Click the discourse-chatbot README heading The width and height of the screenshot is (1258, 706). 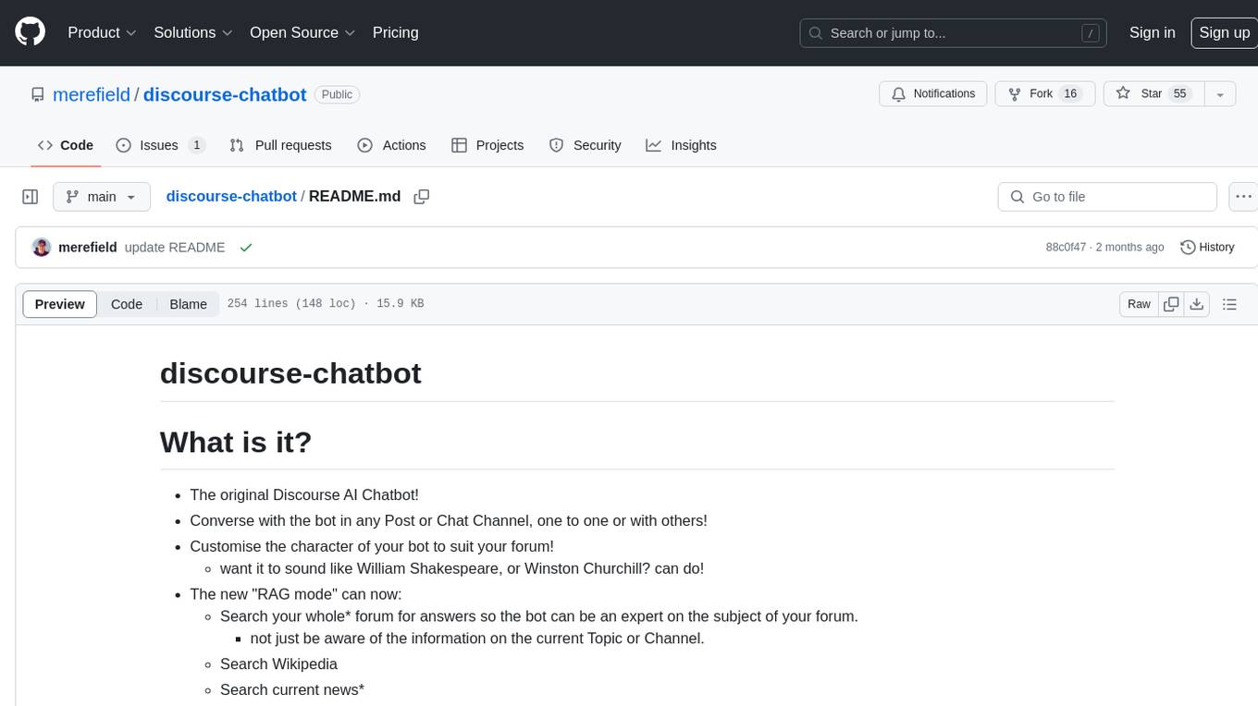click(x=290, y=373)
